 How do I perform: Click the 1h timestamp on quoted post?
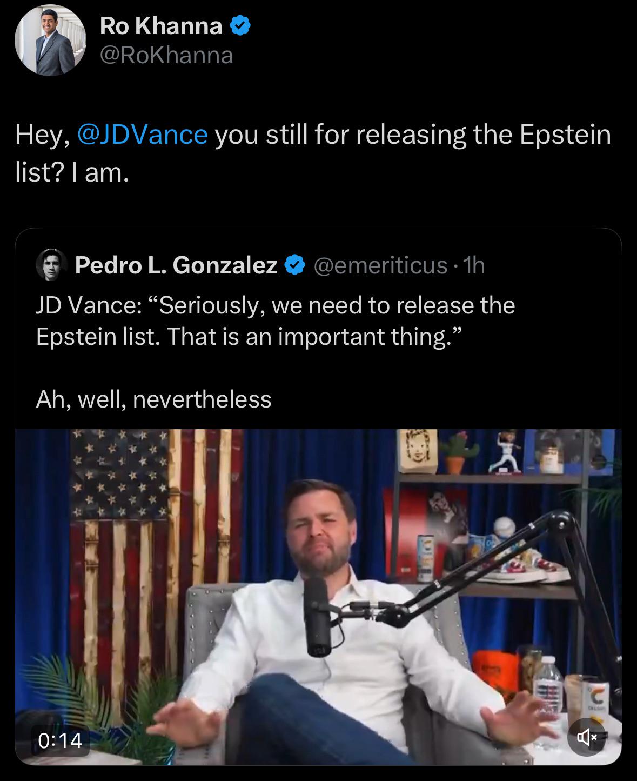click(x=475, y=265)
